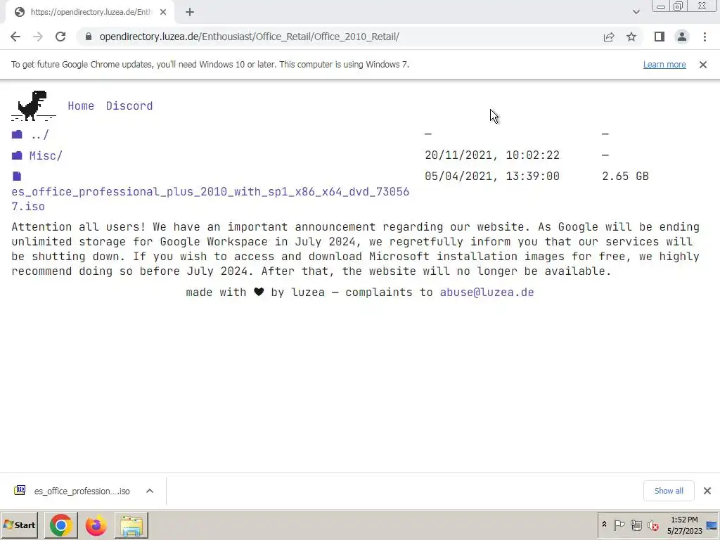Open a new tab with plus button

coord(190,13)
